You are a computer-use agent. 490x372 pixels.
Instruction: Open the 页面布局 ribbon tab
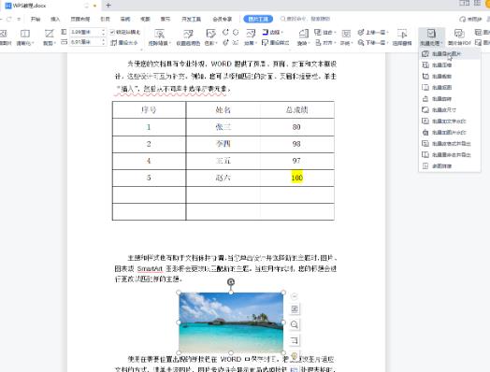pyautogui.click(x=80, y=19)
